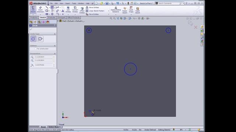The height and width of the screenshot is (132, 236).
Task: Click the X center coordinate field
Action: 44,57
